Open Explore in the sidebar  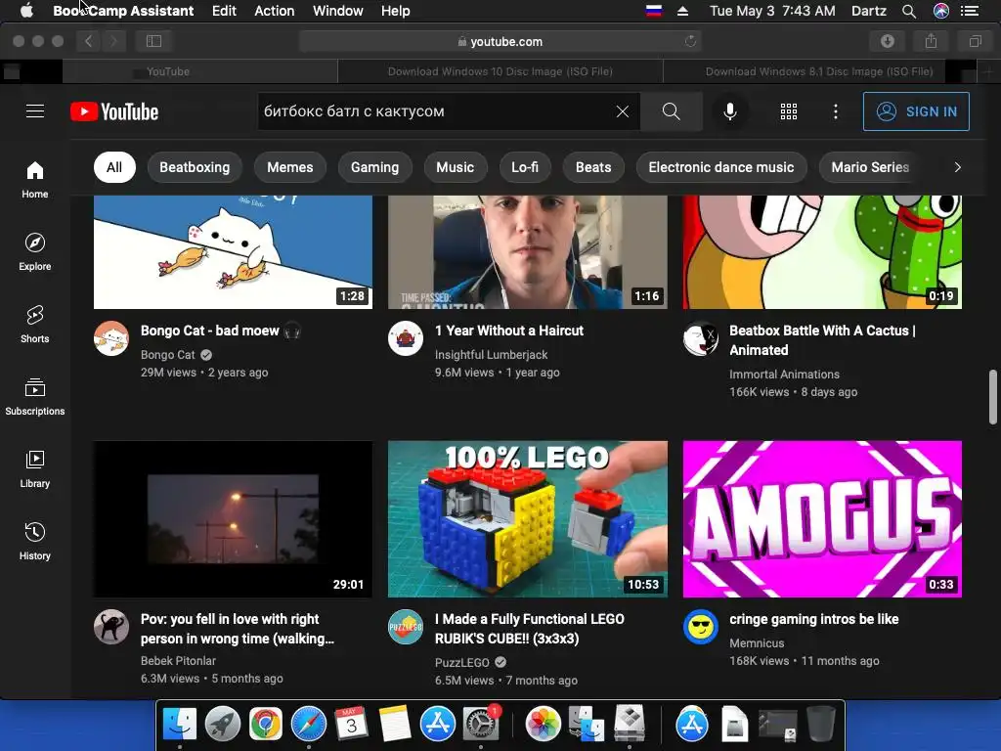[x=35, y=252]
